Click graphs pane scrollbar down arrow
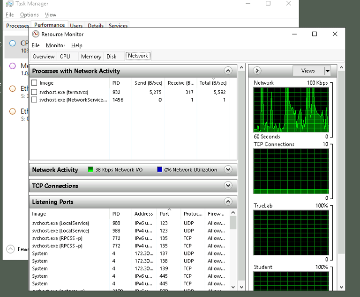The width and height of the screenshot is (360, 297). (341, 287)
